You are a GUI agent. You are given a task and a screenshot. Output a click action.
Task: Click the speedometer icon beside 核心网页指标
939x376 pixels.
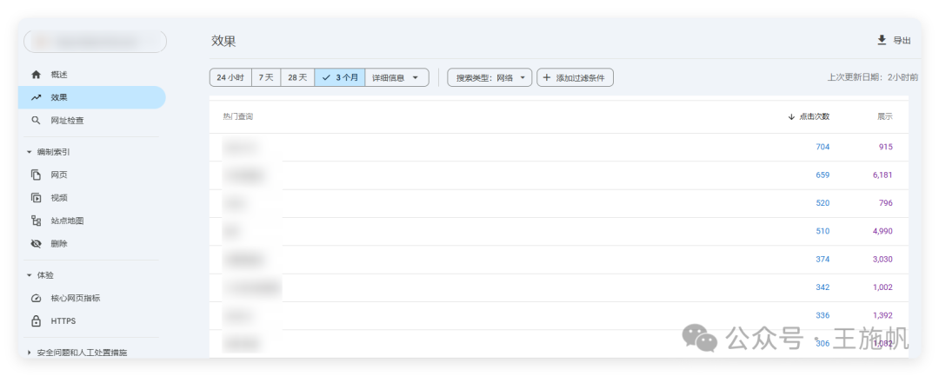click(x=36, y=299)
